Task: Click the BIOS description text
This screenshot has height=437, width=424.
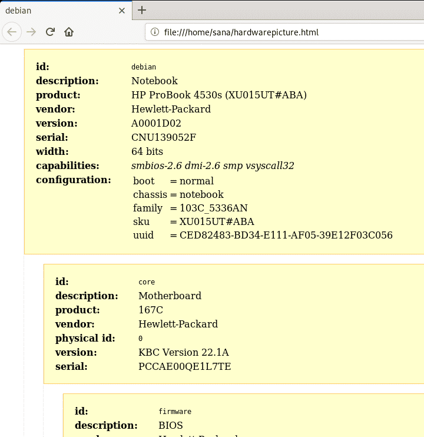Action: click(170, 425)
